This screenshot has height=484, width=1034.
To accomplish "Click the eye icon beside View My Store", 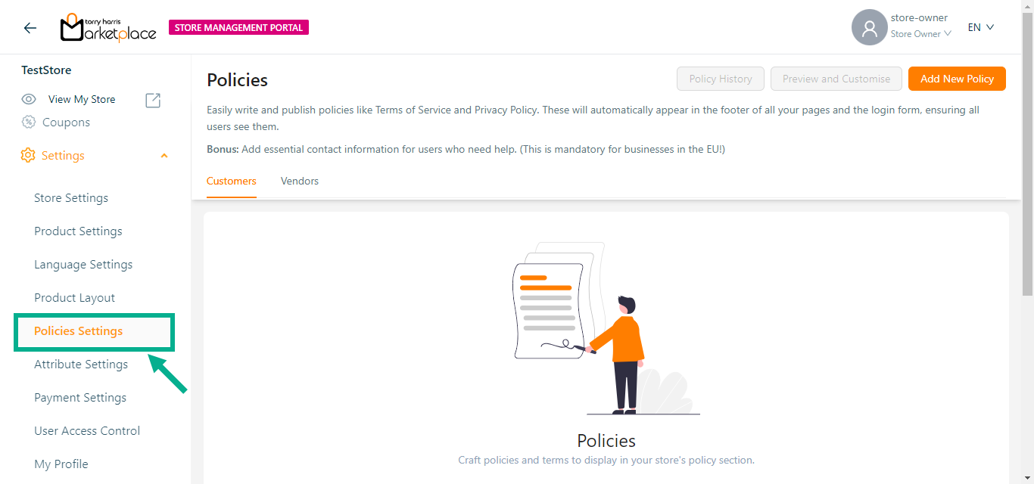I will pyautogui.click(x=29, y=99).
